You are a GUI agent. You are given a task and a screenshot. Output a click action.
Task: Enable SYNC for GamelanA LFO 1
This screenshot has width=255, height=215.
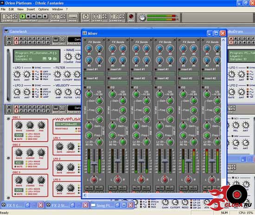(x=33, y=68)
